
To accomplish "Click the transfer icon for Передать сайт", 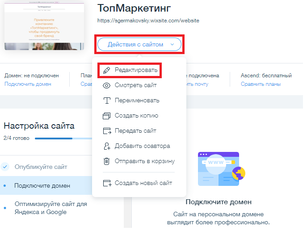I will 107,131.
